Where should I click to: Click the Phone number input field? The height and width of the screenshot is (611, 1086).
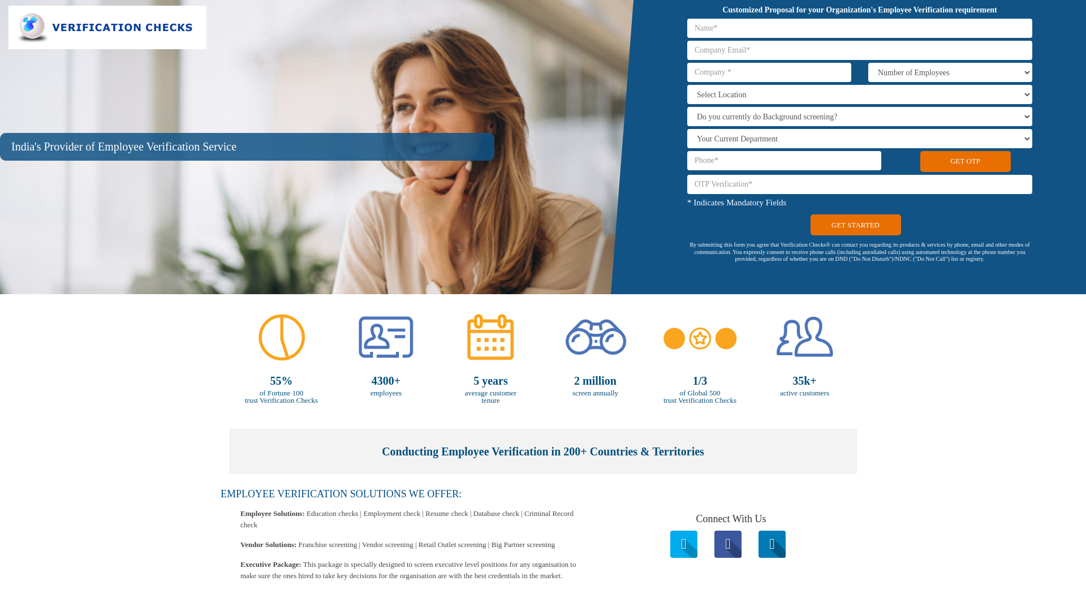(x=784, y=161)
